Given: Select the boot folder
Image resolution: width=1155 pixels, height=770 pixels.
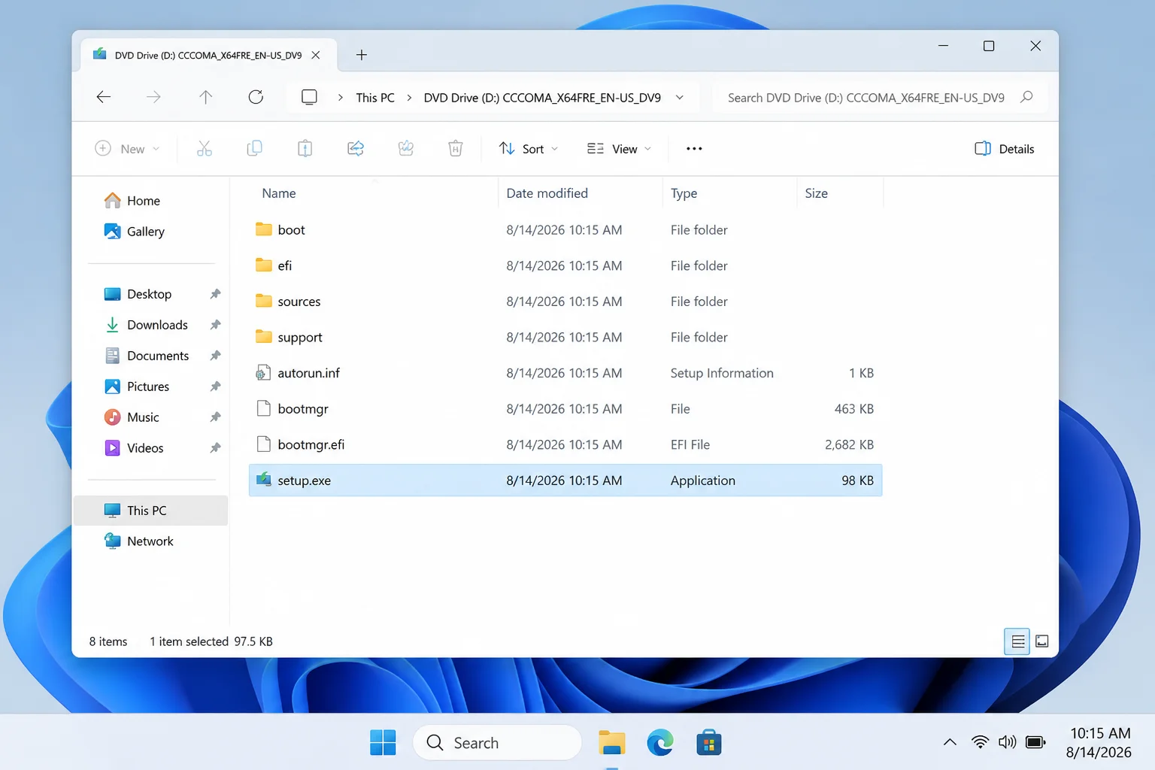Looking at the screenshot, I should coord(565,230).
